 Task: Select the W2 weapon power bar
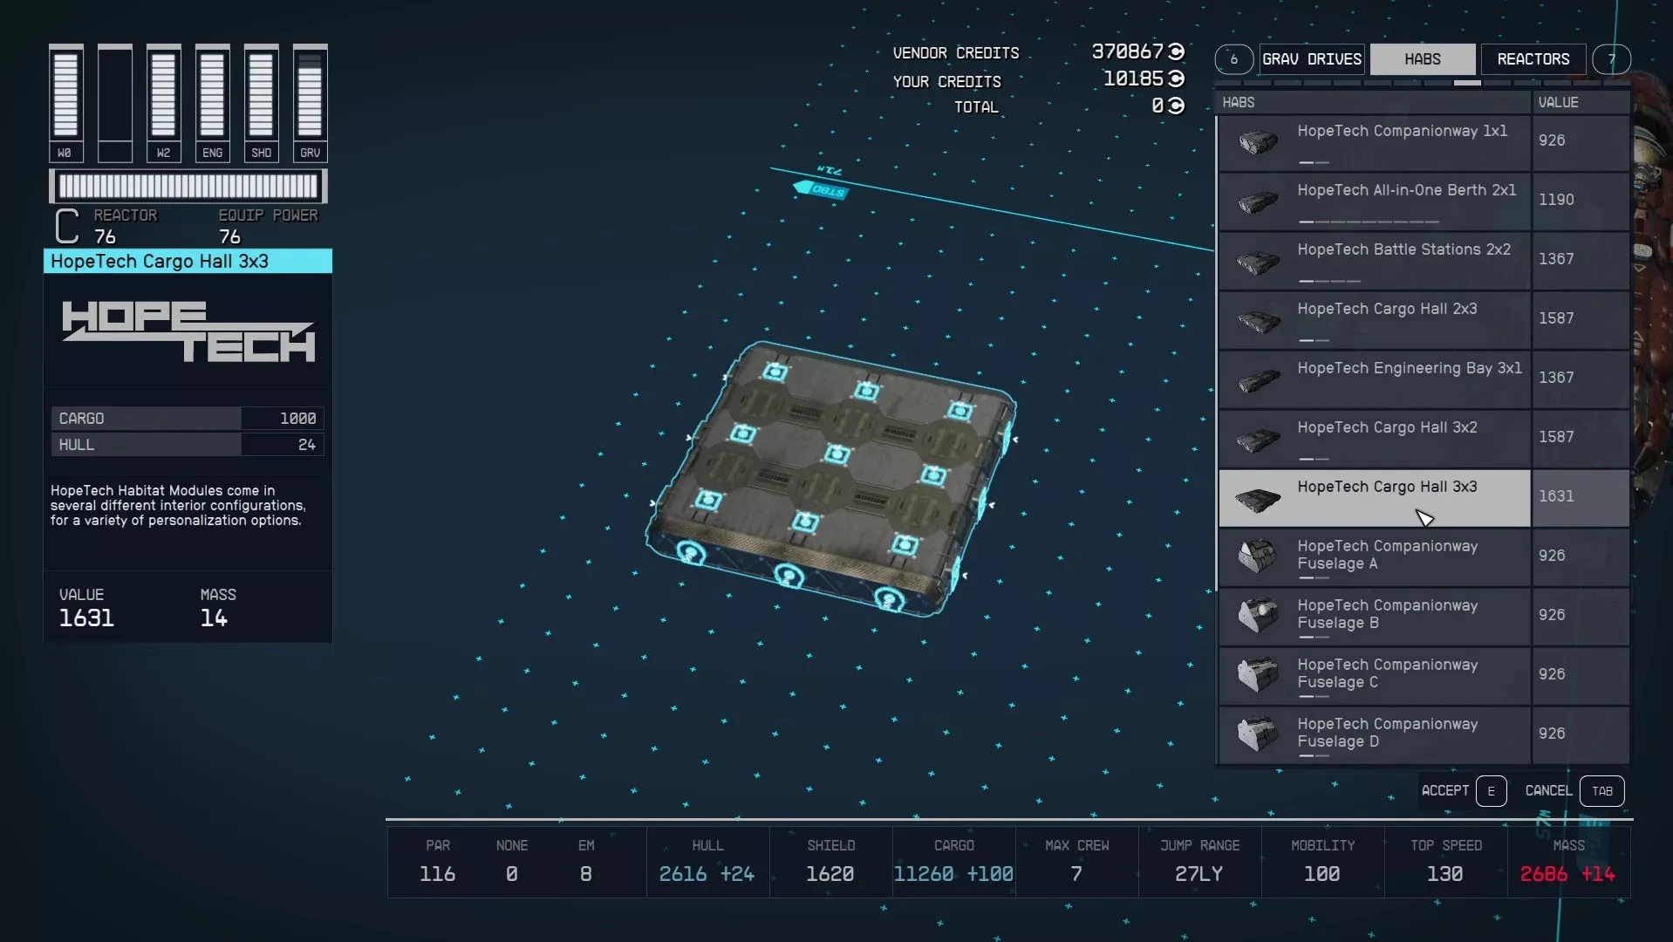point(163,103)
